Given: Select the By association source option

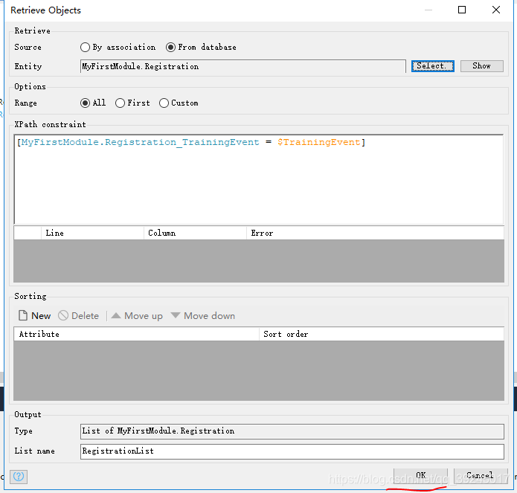Looking at the screenshot, I should coord(86,48).
